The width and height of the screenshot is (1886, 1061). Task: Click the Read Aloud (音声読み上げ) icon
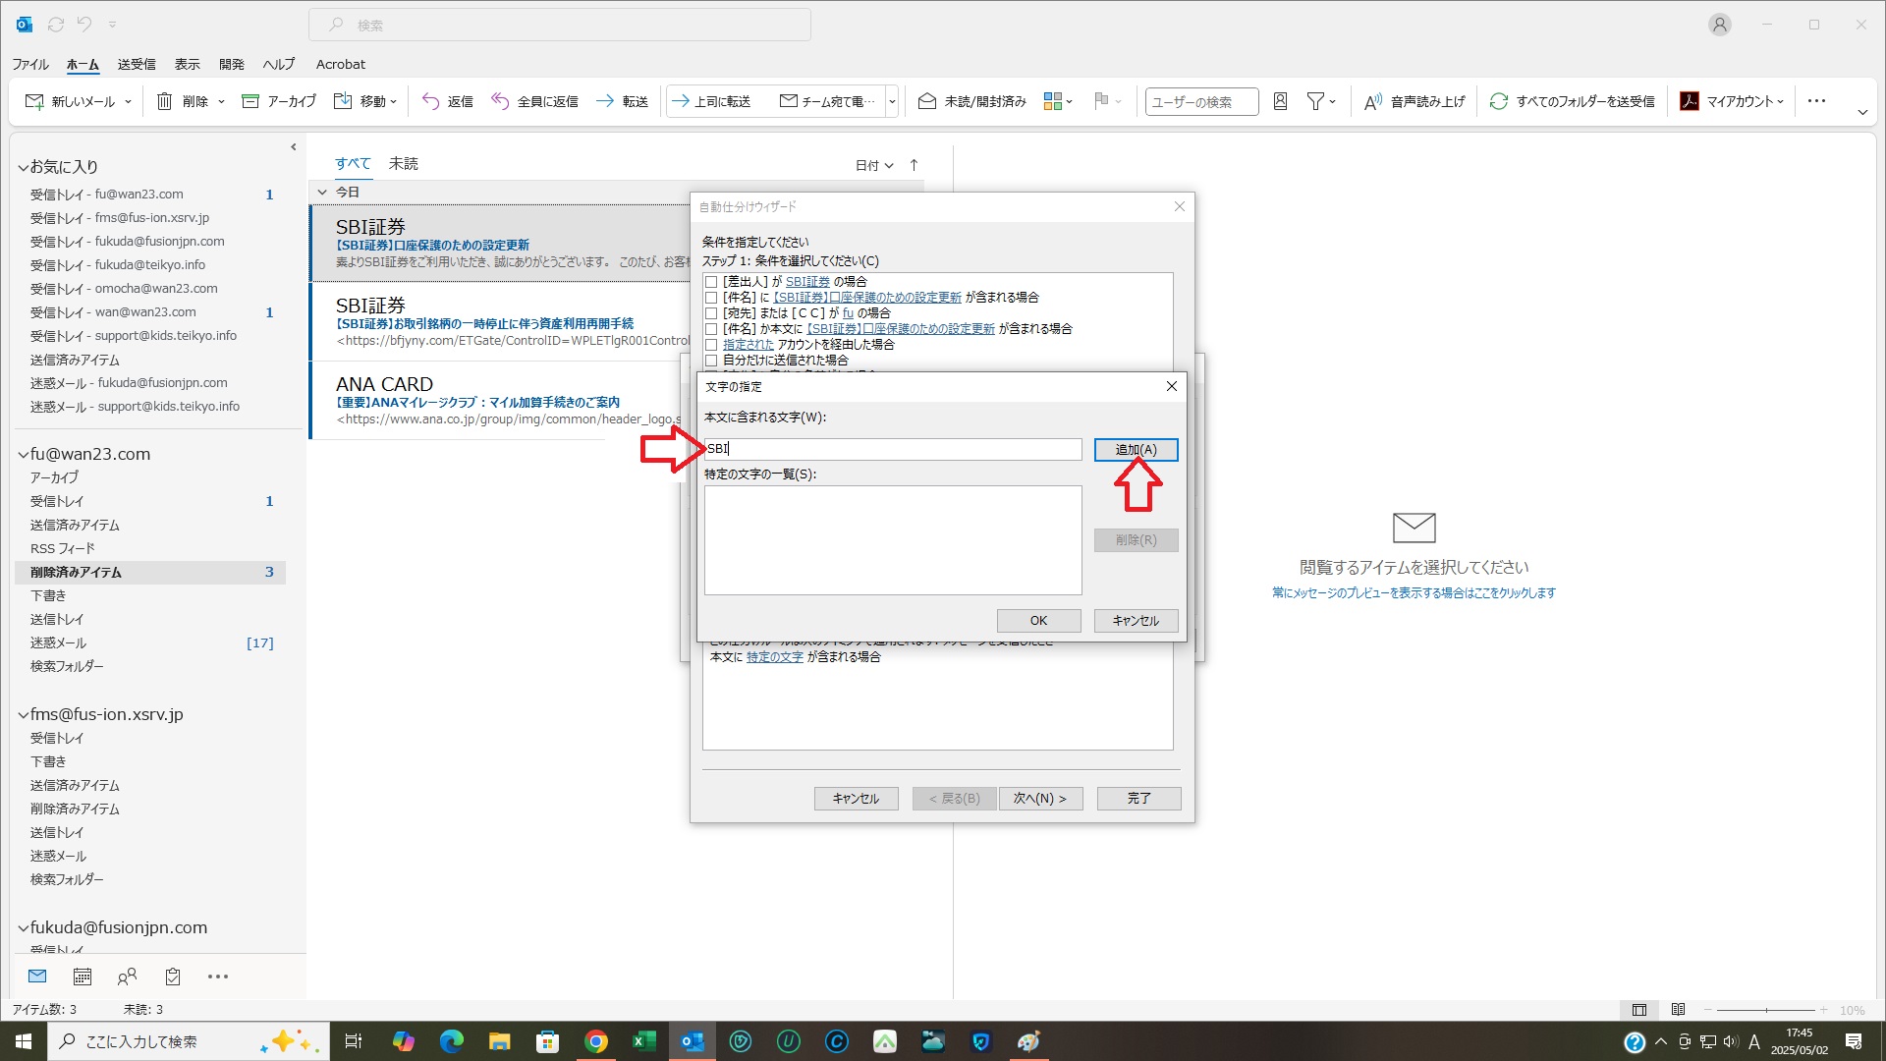1373,101
